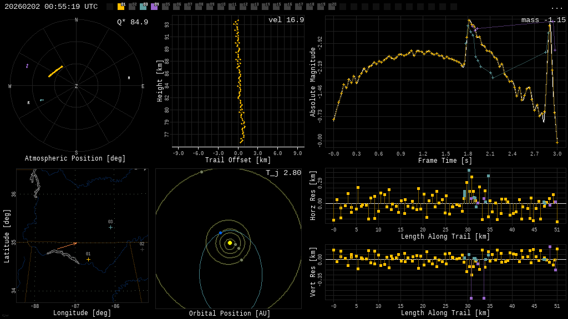Click station 01 marker on map
Screen dimensions: 568x319
tap(88, 259)
